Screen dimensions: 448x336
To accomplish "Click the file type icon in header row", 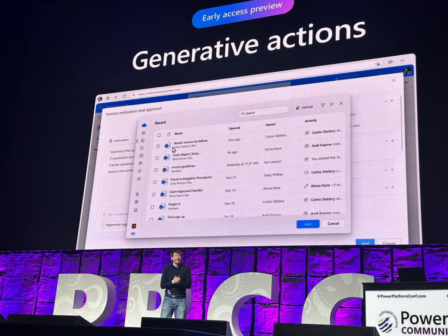I will pos(169,134).
